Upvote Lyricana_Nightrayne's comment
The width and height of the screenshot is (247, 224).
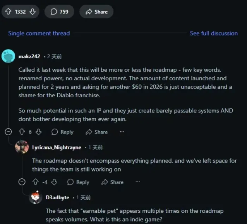36,182
